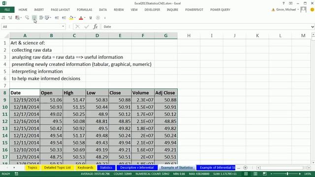Screen dimensions: 315x177
Task: Select column H header
Action: click(x=189, y=35)
